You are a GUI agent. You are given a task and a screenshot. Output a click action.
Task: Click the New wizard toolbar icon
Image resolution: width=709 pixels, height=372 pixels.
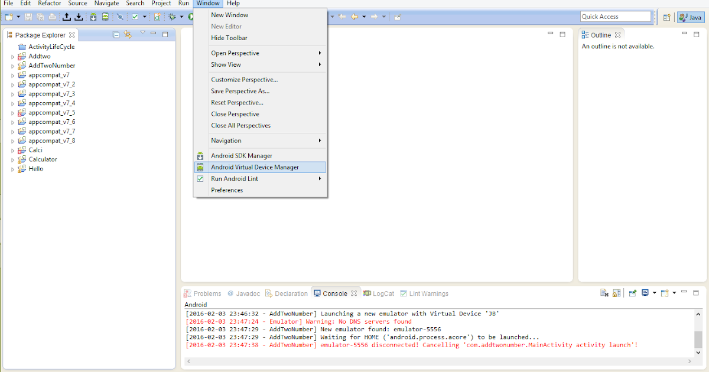point(8,17)
